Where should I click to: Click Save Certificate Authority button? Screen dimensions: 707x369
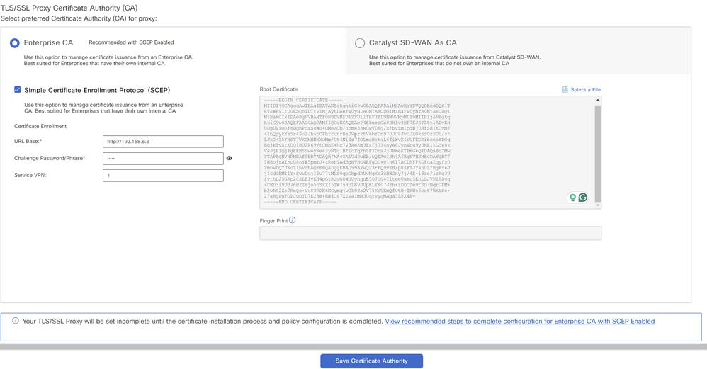pyautogui.click(x=371, y=361)
